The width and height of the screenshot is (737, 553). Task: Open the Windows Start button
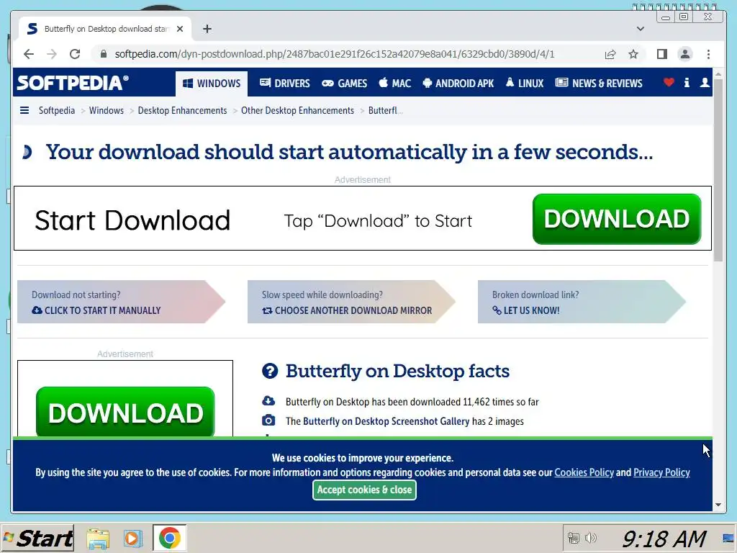(x=37, y=538)
